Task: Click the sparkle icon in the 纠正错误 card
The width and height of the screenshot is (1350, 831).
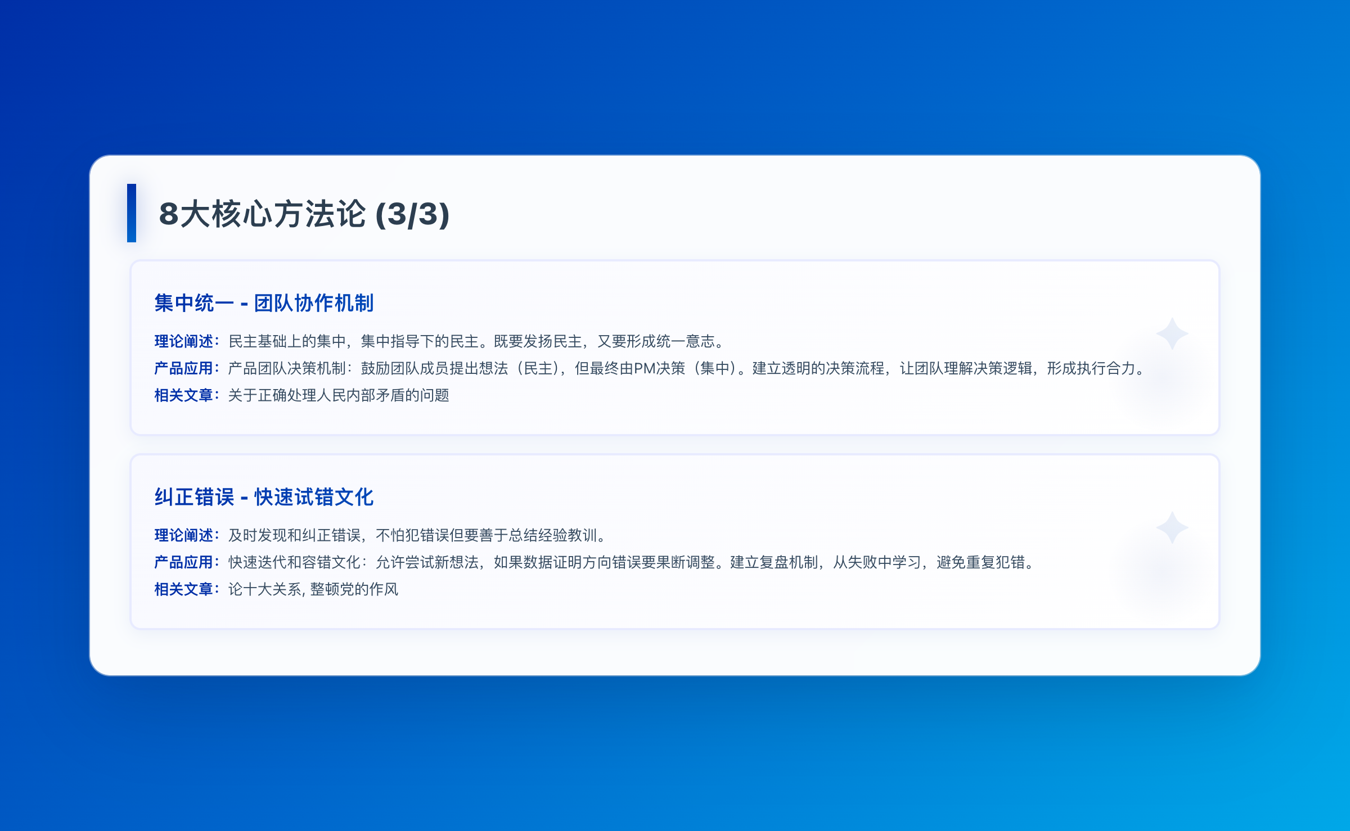Action: click(x=1172, y=528)
